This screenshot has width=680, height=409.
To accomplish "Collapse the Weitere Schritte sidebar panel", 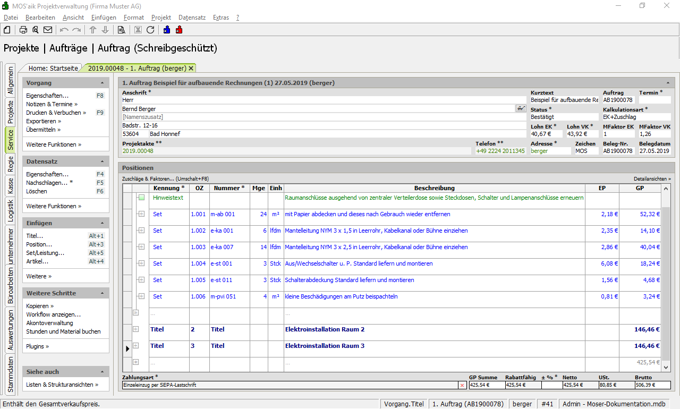I will click(x=102, y=293).
